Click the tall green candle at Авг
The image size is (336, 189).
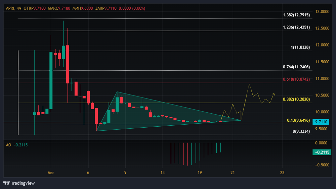tap(51, 81)
